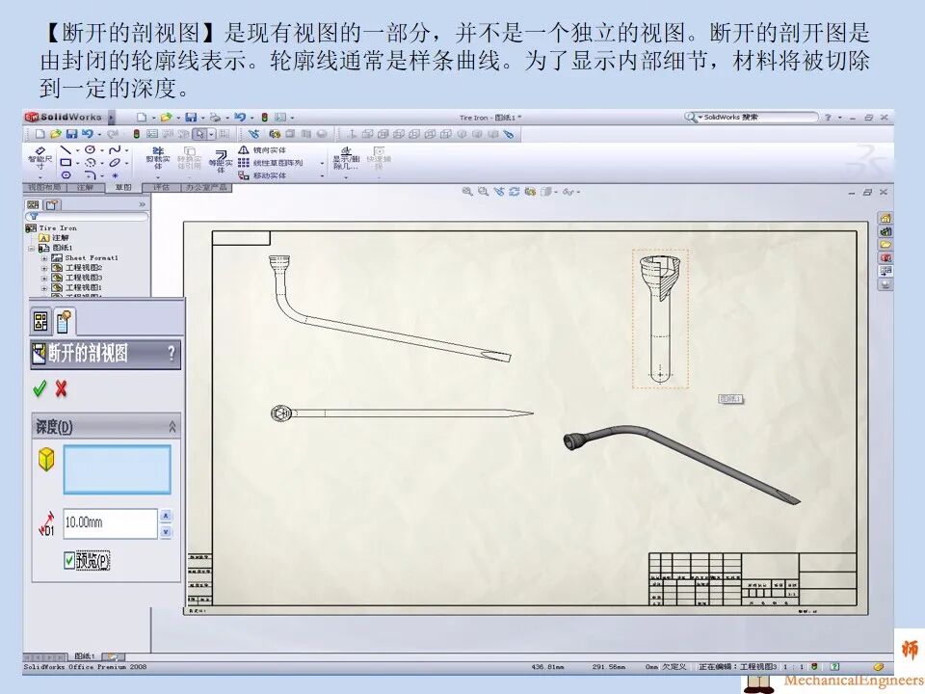Confirm with the green check mark
Screen dimensions: 925x694
click(x=39, y=388)
